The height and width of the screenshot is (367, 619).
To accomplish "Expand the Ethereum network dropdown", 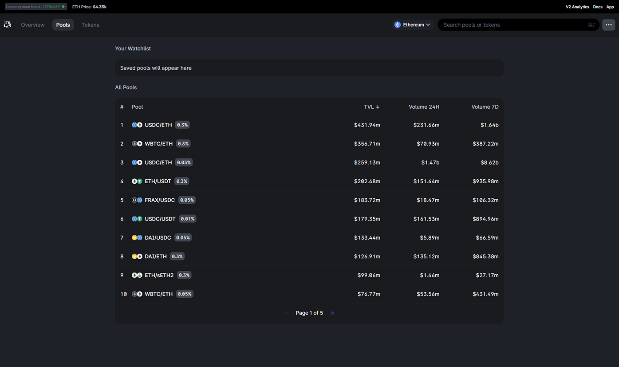I will click(x=412, y=25).
